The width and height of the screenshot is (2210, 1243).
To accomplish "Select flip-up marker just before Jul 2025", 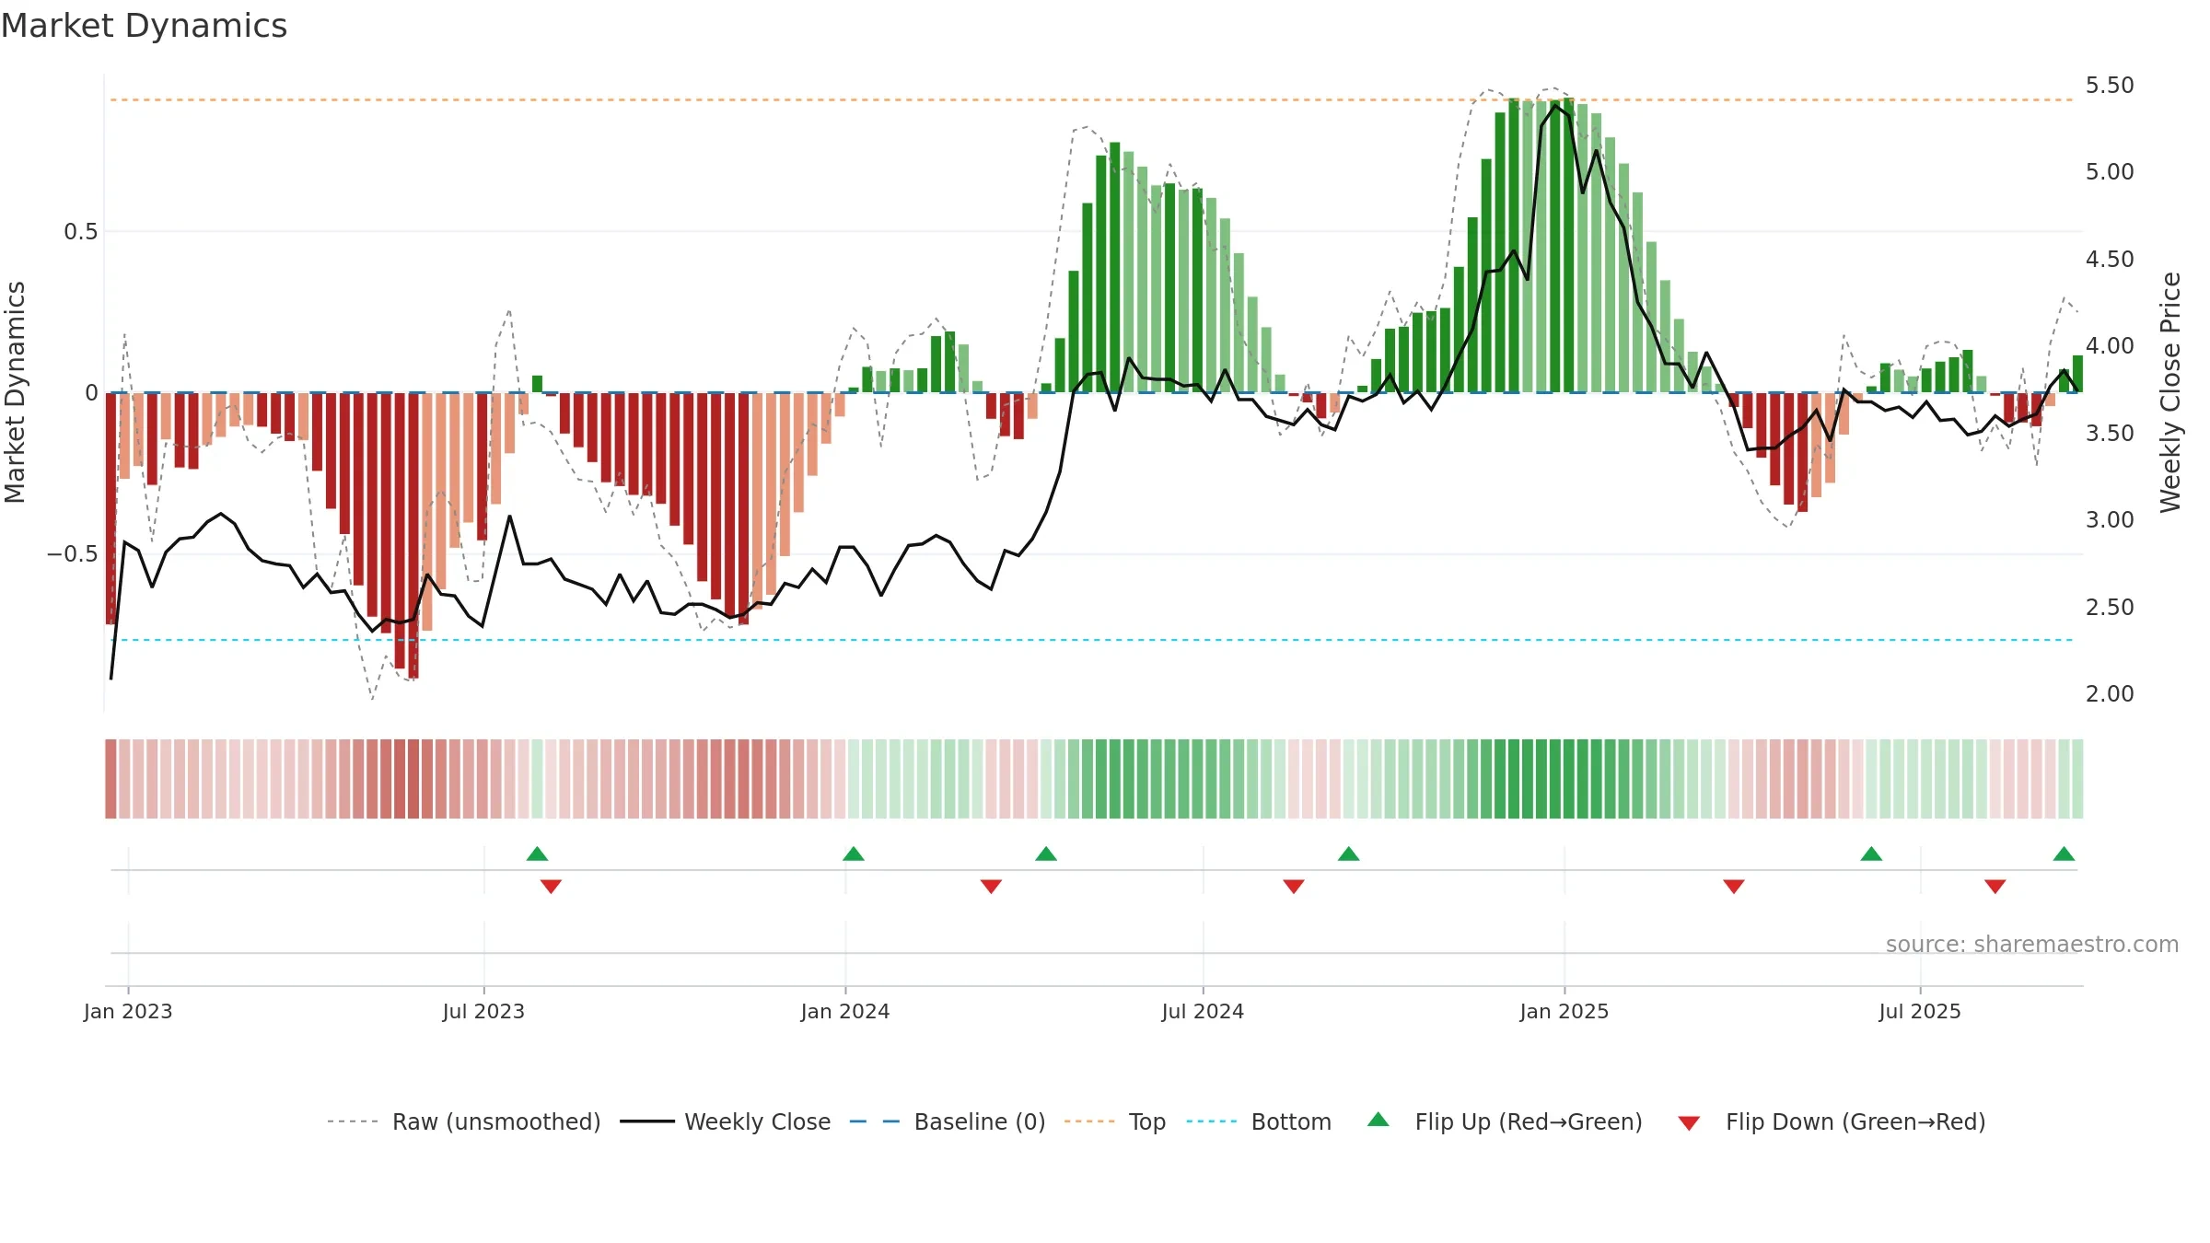I will coord(1871,854).
